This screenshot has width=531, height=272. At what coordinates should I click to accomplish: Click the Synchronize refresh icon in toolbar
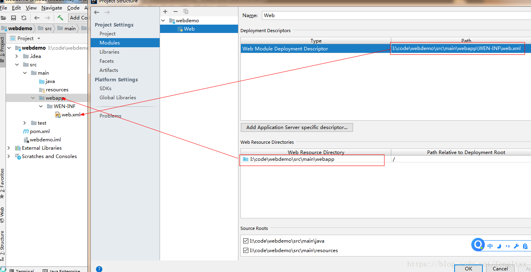point(24,18)
